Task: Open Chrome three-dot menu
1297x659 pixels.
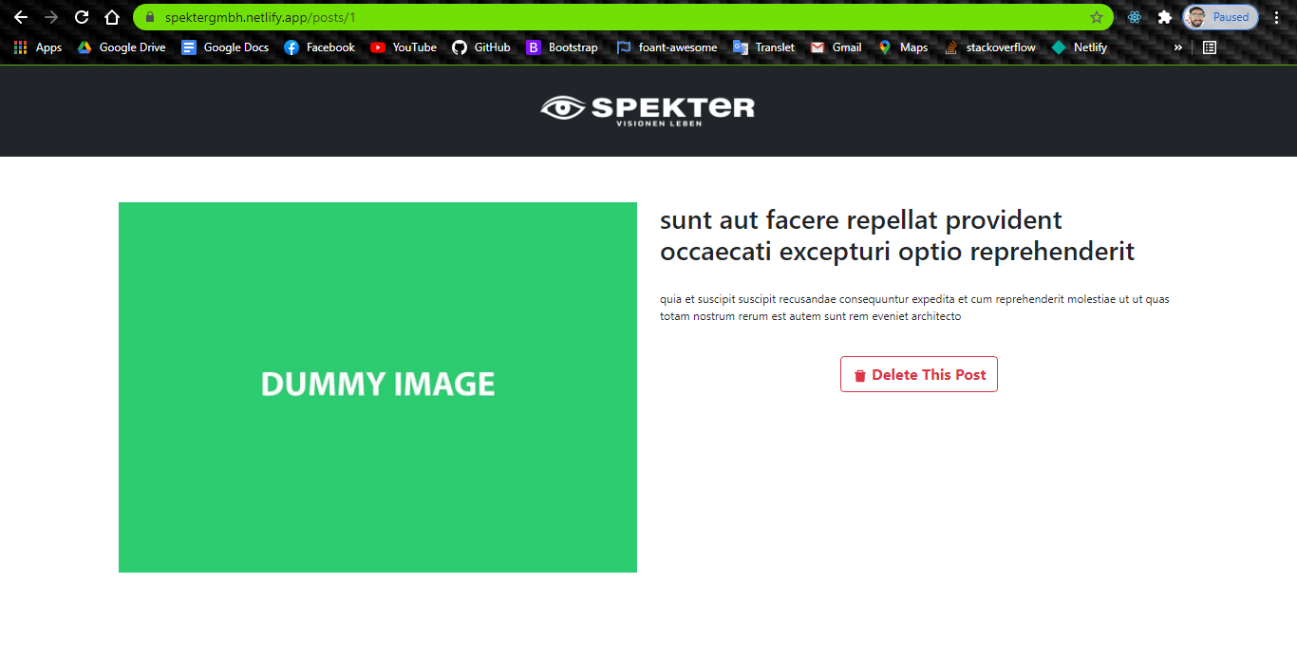Action: point(1277,17)
